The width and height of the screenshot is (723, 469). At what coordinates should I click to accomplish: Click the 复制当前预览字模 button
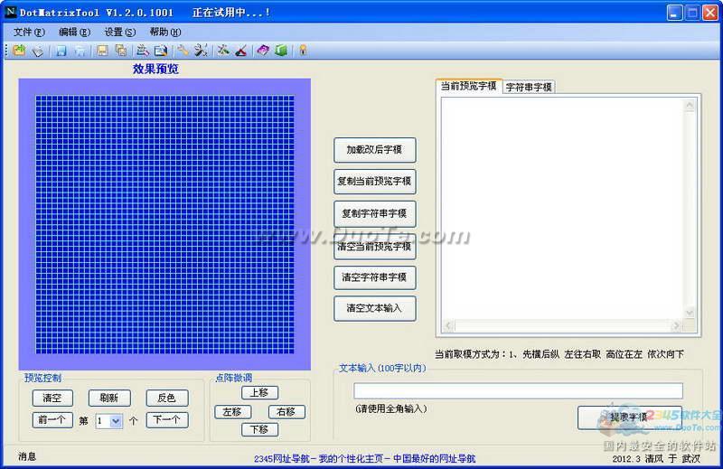coord(374,182)
